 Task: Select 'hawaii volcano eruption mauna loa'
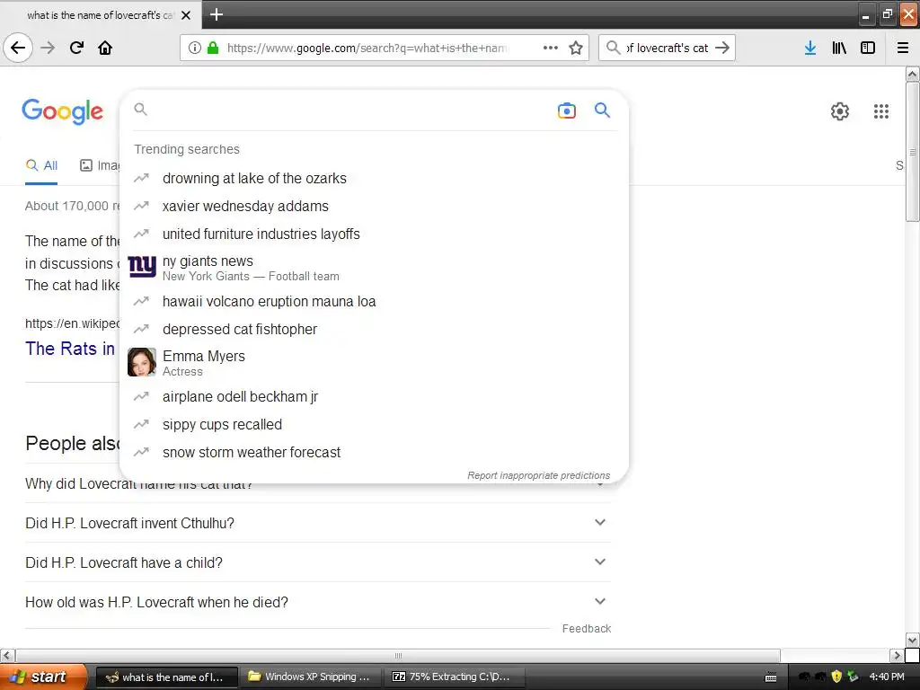coord(374,302)
